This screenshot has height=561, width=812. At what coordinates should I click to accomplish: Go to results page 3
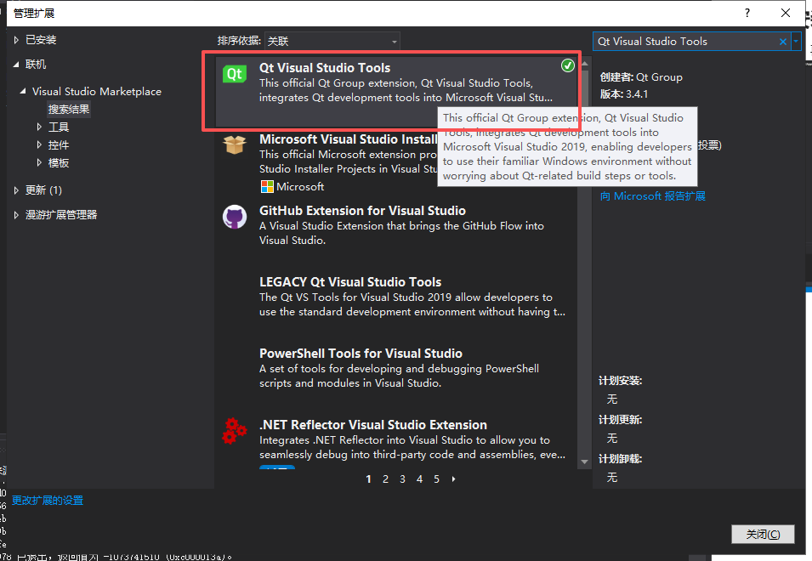click(x=402, y=479)
